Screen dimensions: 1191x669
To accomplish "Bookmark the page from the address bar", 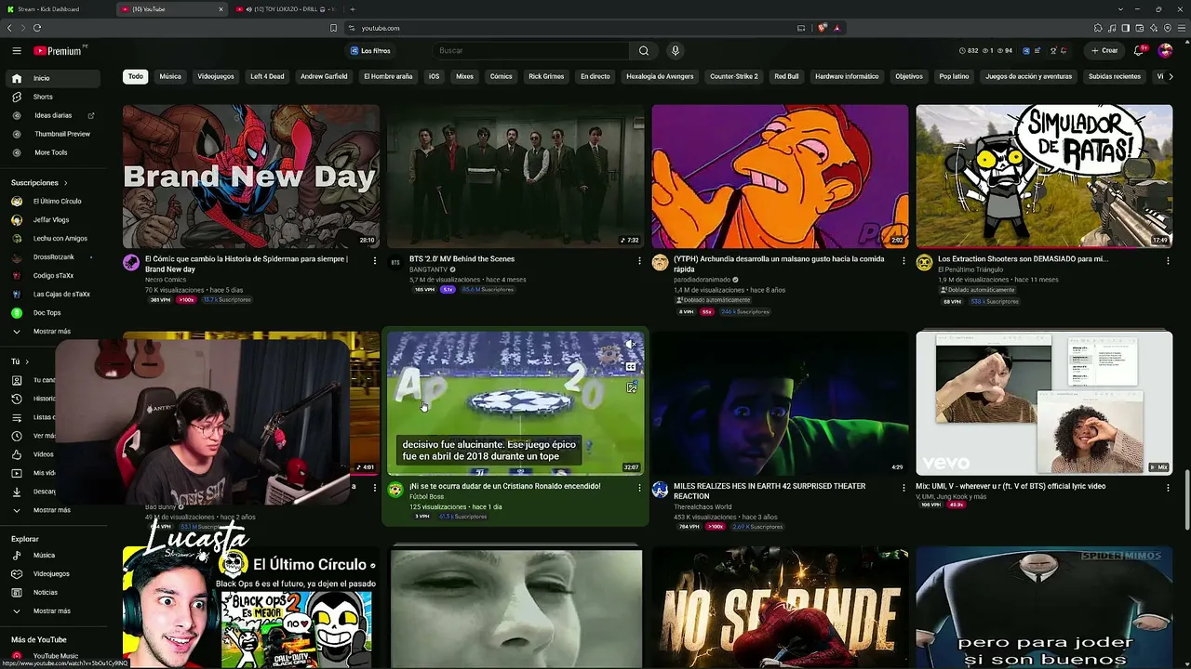I will [x=334, y=28].
